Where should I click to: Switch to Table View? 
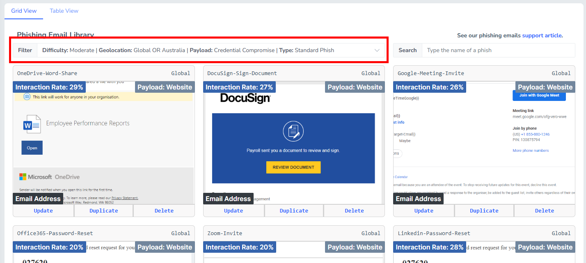tap(64, 11)
